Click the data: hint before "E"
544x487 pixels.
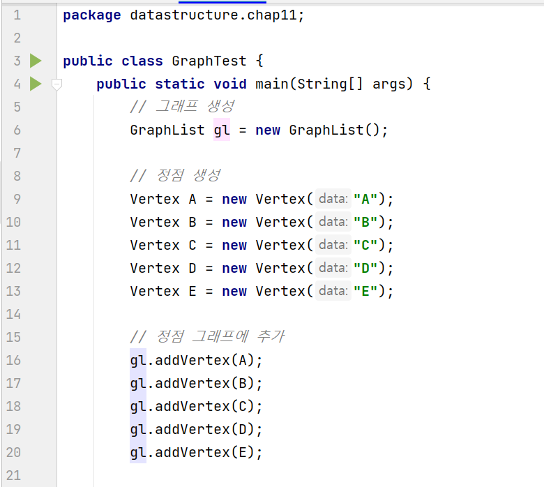click(333, 291)
